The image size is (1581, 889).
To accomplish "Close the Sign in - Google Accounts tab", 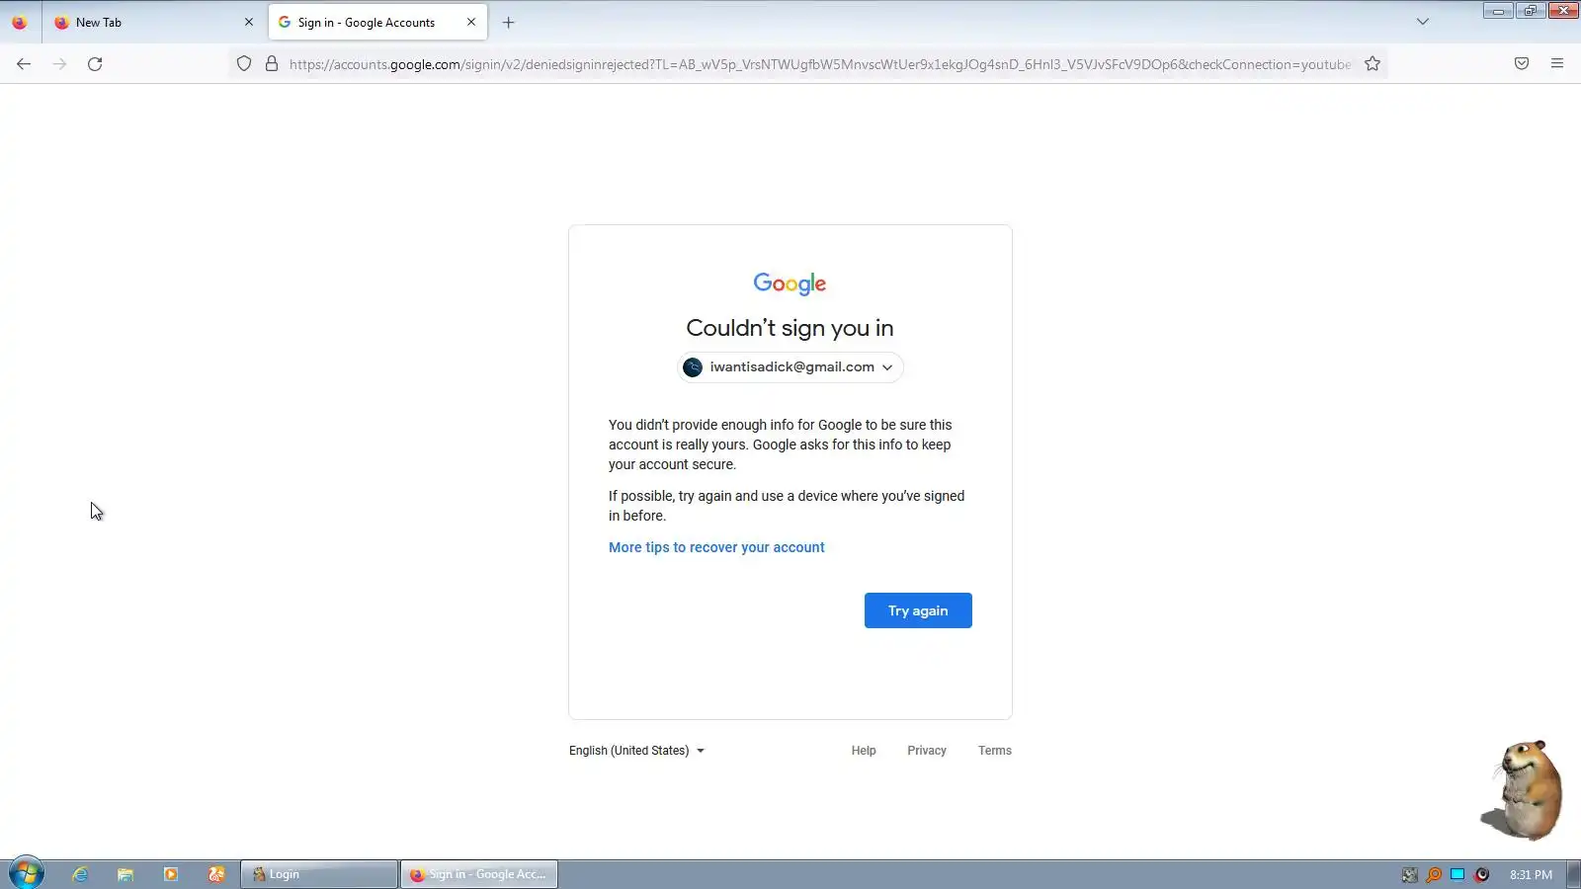I will click(x=471, y=22).
